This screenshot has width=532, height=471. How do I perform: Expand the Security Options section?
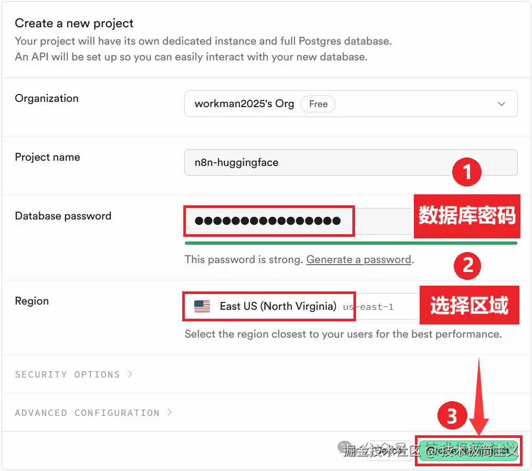coord(74,374)
